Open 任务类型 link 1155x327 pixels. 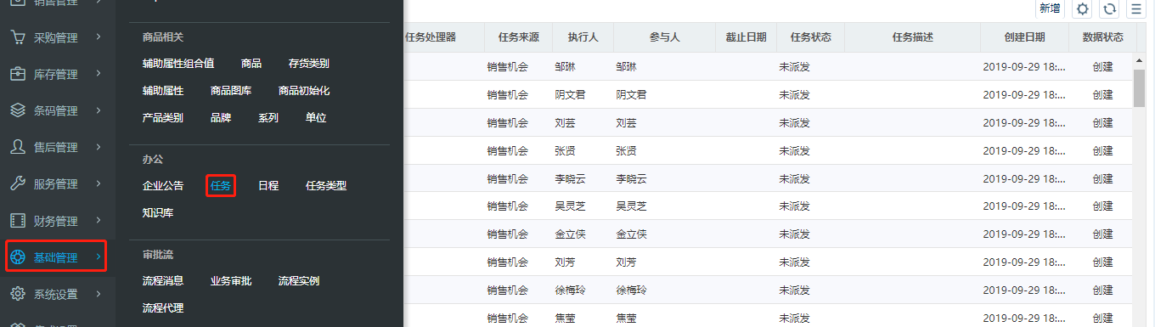326,185
